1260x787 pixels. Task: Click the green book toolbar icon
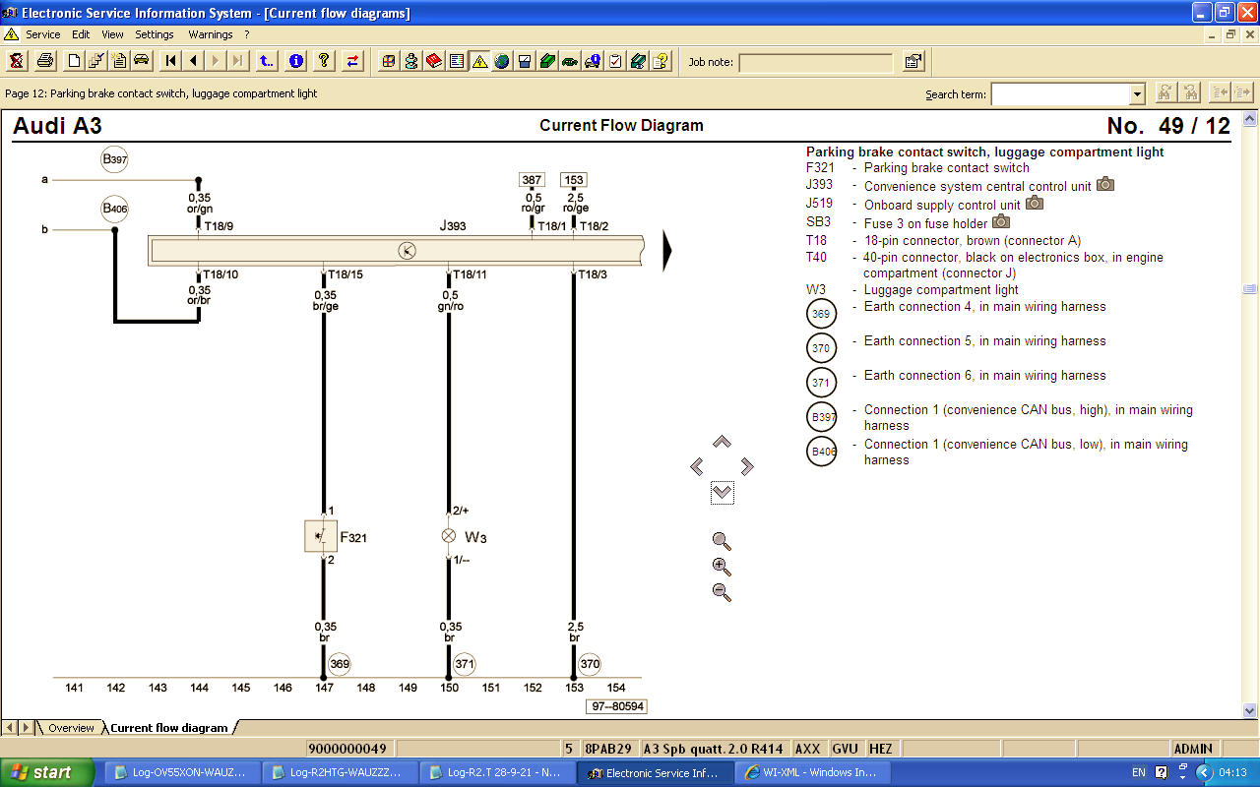[x=547, y=61]
